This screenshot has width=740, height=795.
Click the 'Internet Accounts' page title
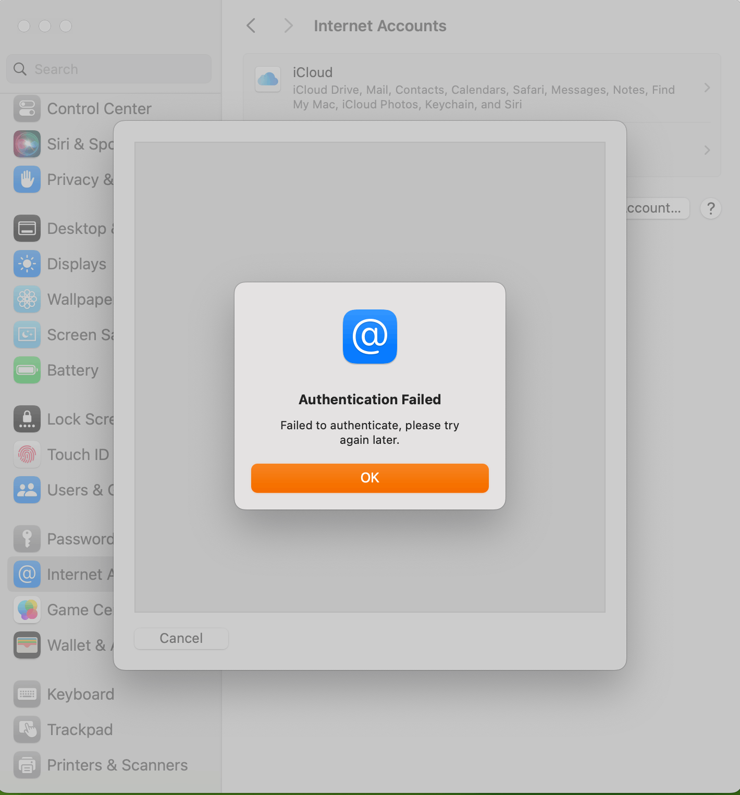click(380, 26)
